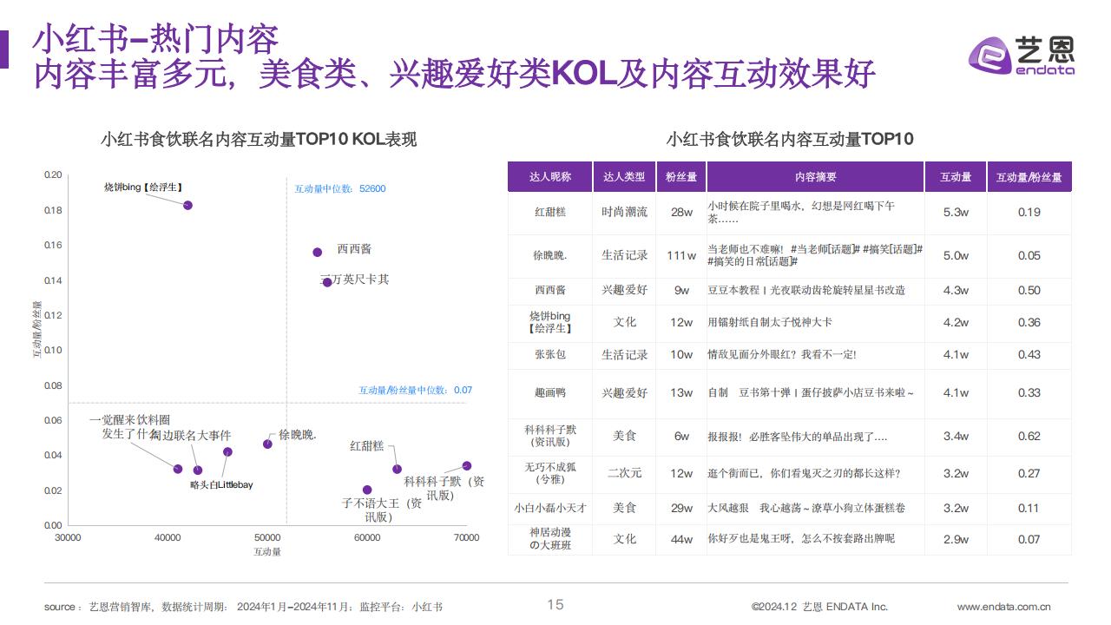Click the 44w fans cell
The width and height of the screenshot is (1111, 625).
pyautogui.click(x=681, y=539)
